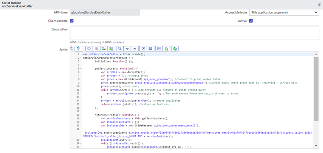
Task: Click 'initialize: function() {},' on line 3
Action: tap(114, 62)
